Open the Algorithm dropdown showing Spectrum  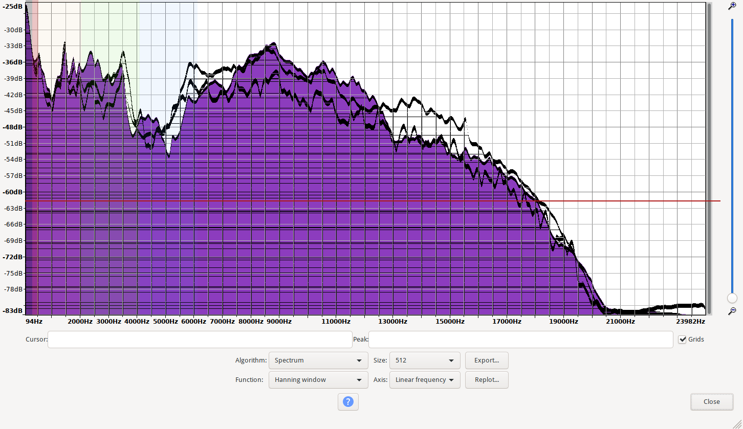[318, 360]
